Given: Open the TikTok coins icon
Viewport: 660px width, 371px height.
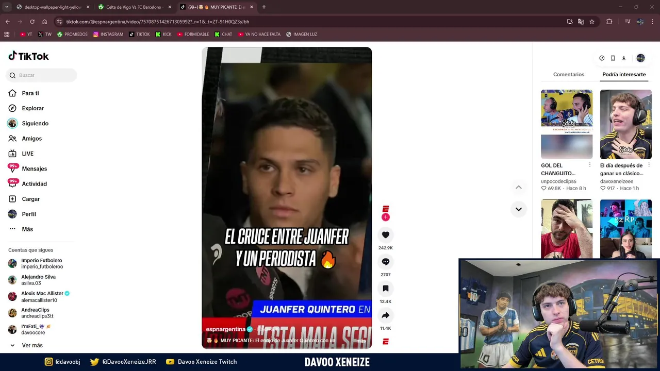Looking at the screenshot, I should 602,58.
